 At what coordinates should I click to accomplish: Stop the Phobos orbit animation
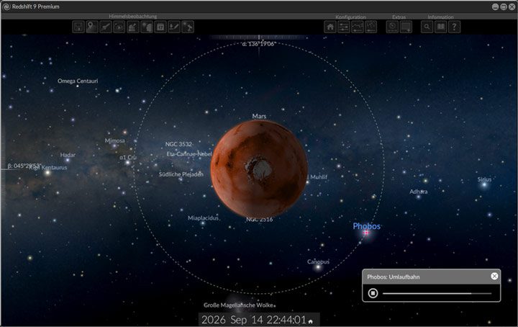373,293
